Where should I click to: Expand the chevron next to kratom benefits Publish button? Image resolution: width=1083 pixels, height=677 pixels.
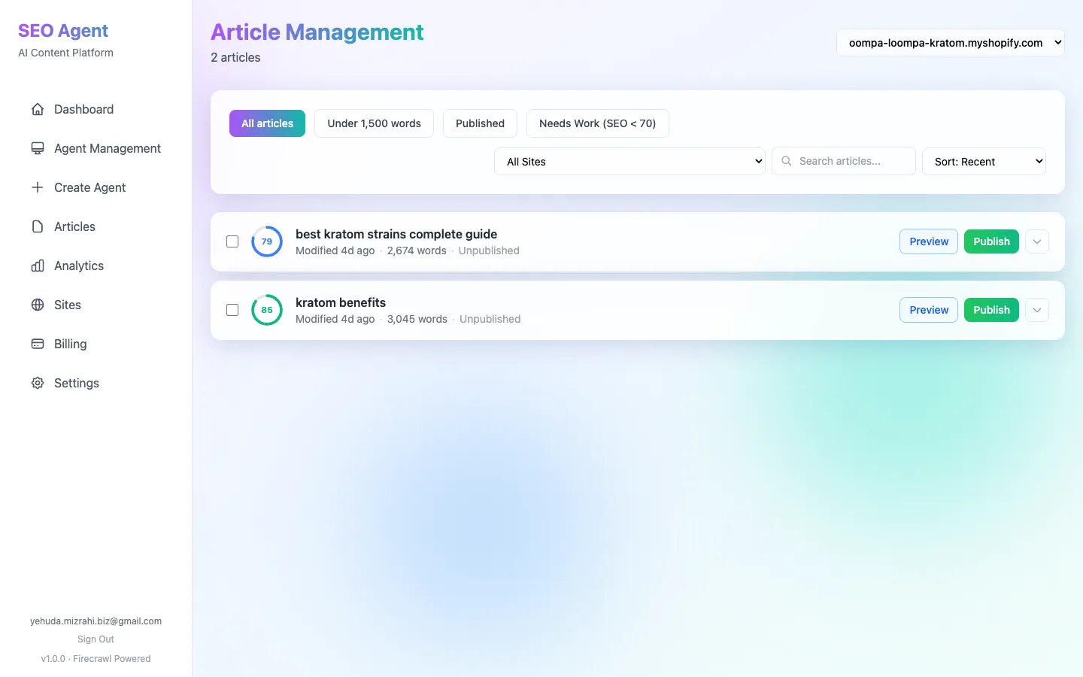tap(1037, 310)
